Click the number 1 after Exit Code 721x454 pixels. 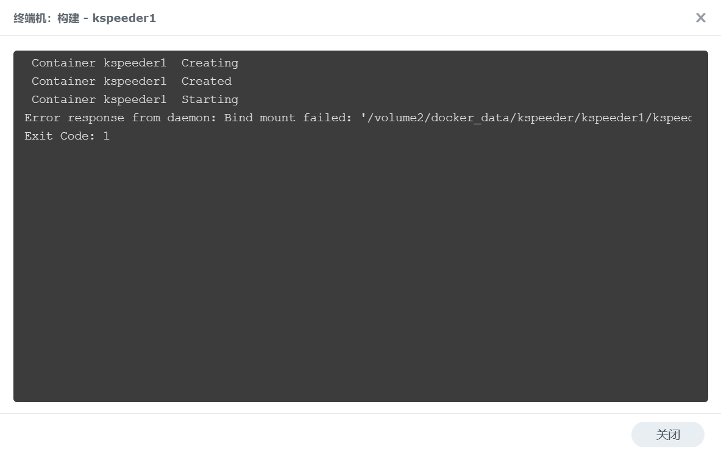point(106,136)
